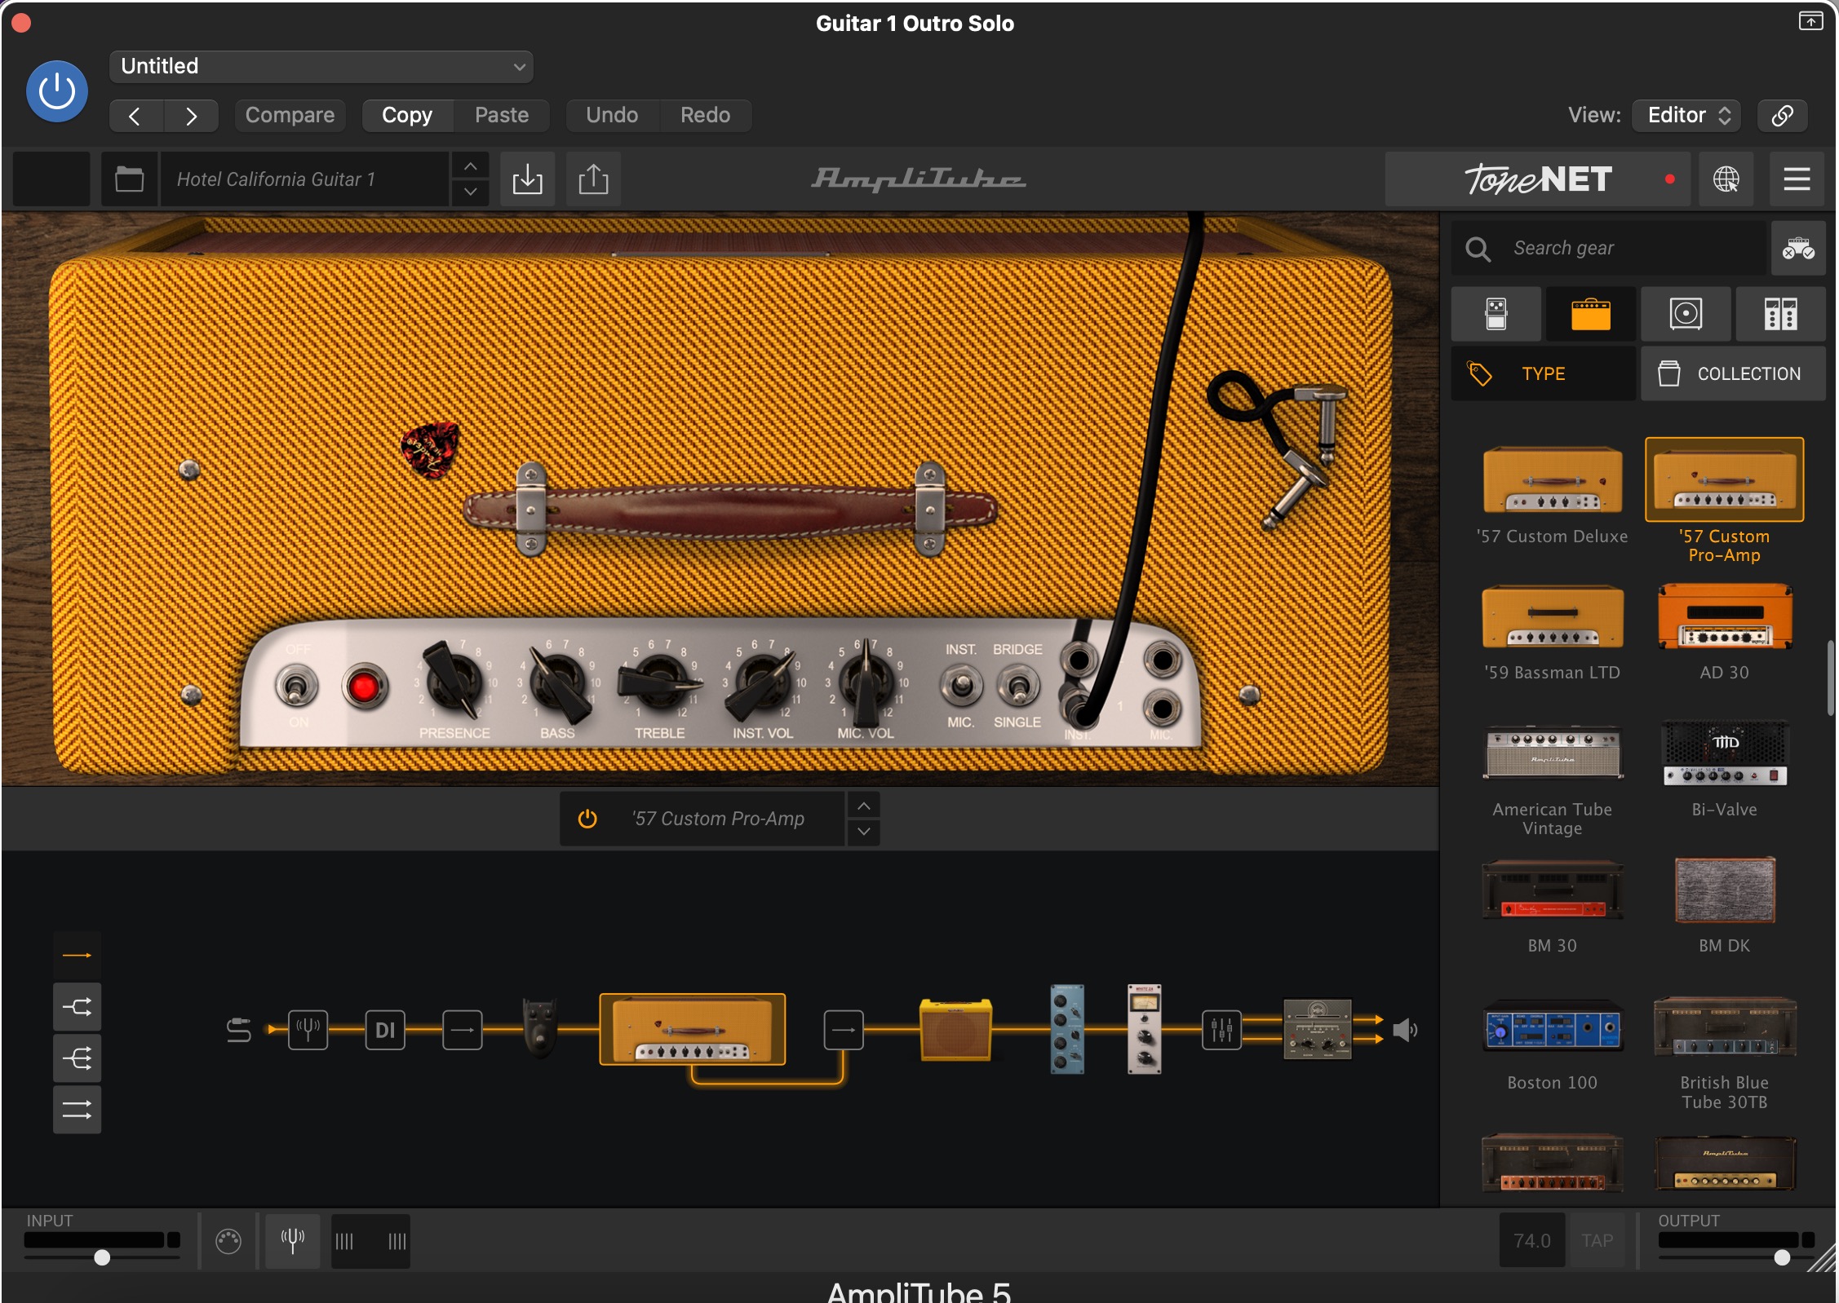Click the Redo button
Viewport: 1839px width, 1303px height.
pos(706,115)
